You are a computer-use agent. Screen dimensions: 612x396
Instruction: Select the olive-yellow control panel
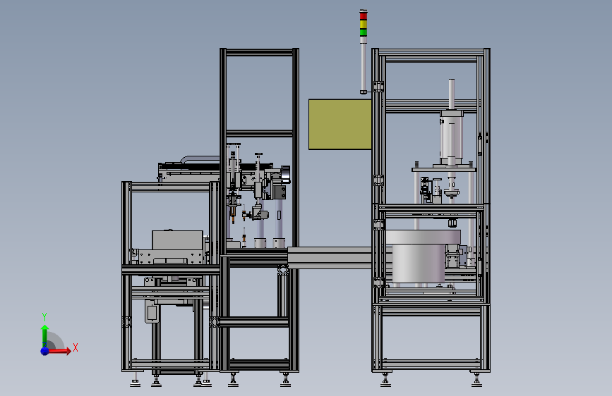(340, 124)
